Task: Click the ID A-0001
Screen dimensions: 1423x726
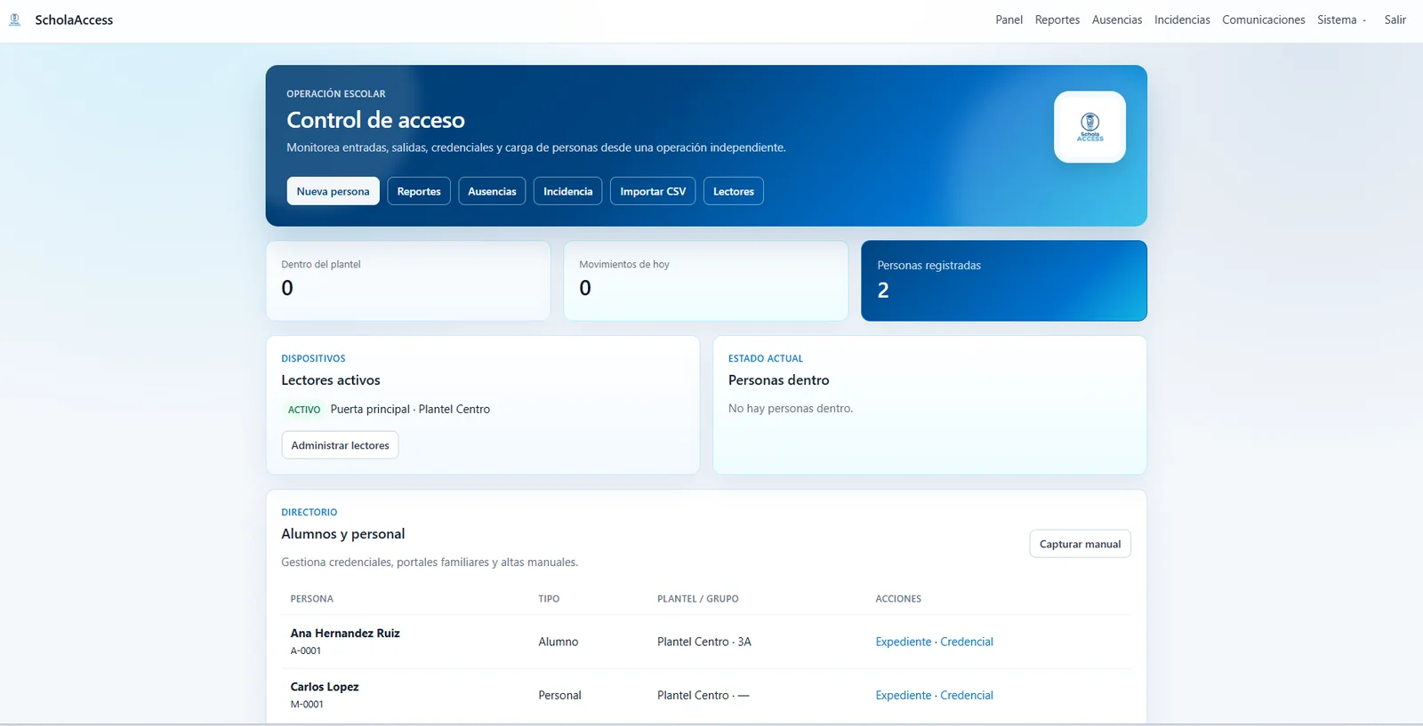Action: coord(306,650)
